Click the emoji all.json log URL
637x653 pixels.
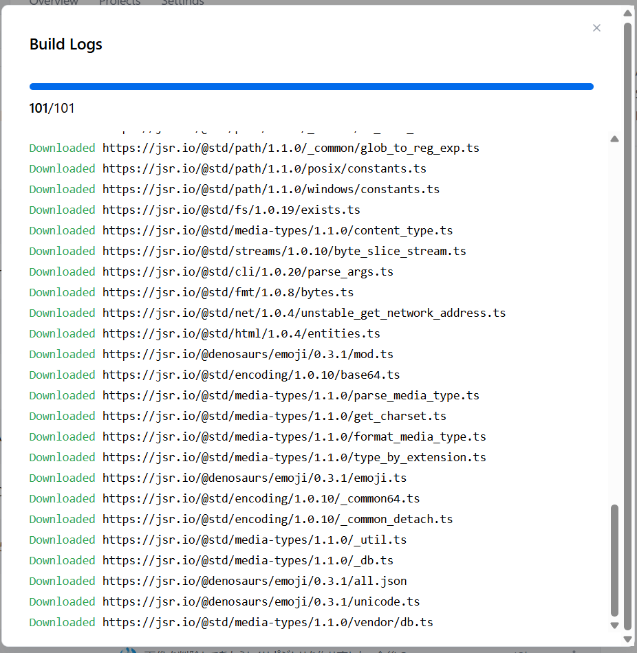[x=255, y=581]
